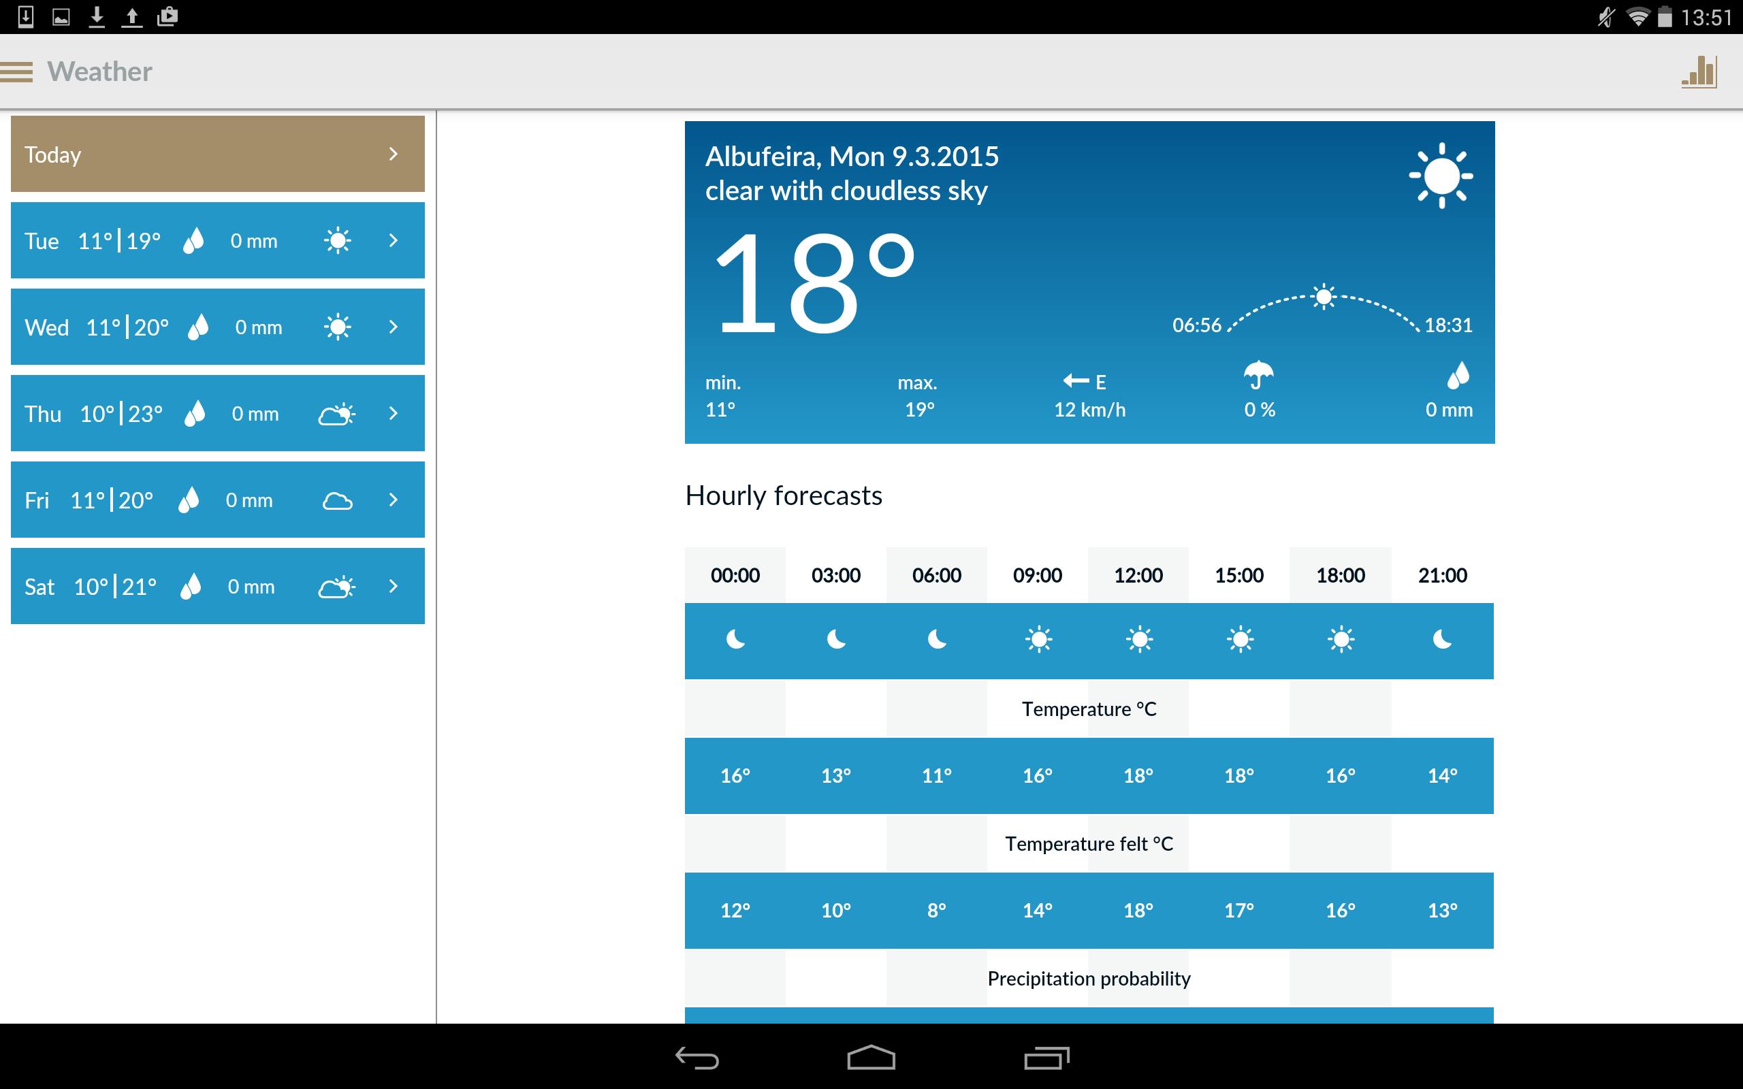Screen dimensions: 1743x1089
Task: Expand the Tue row chevron
Action: coord(394,240)
